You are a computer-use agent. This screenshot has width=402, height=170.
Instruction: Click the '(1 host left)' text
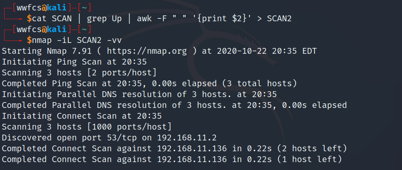(309, 159)
